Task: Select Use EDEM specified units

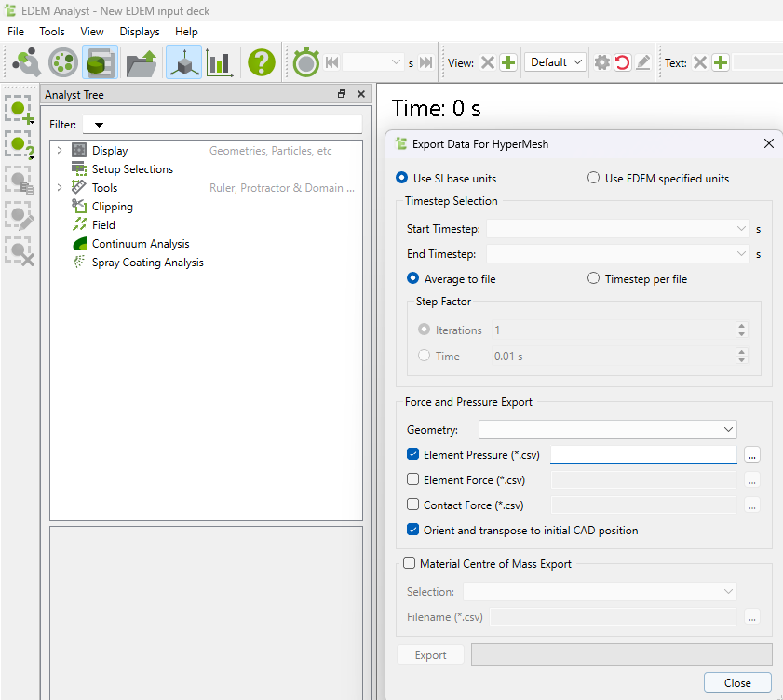Action: pyautogui.click(x=593, y=178)
